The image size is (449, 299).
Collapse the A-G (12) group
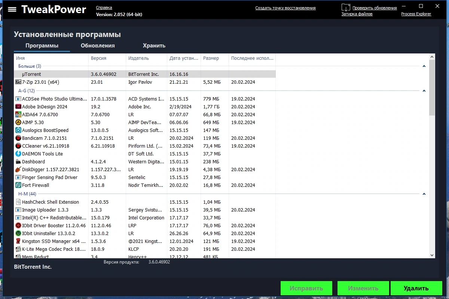(424, 91)
